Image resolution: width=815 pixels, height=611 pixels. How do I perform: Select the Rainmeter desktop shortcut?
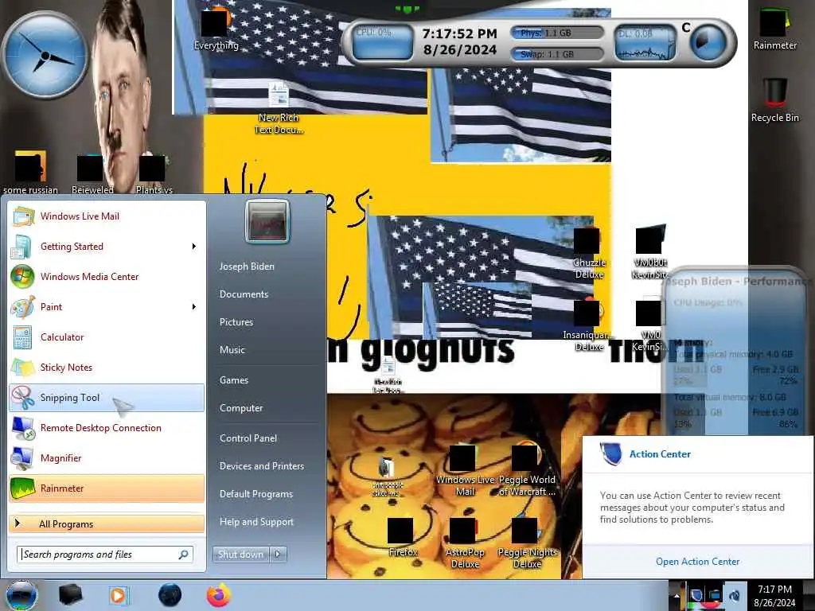pyautogui.click(x=774, y=29)
